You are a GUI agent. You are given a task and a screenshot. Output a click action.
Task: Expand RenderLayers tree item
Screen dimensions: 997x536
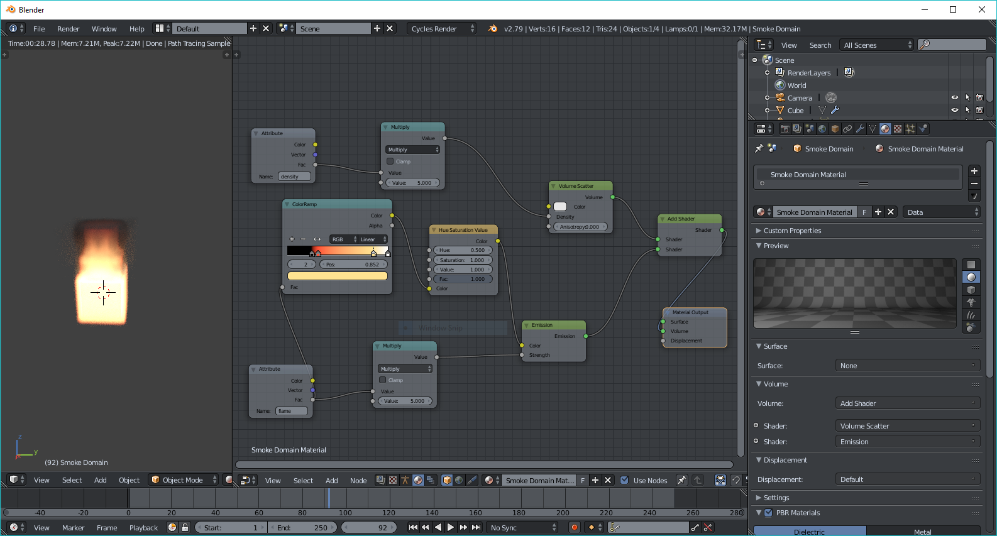click(767, 73)
